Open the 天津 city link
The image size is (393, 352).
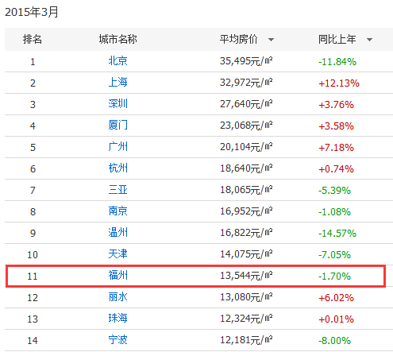click(x=118, y=254)
